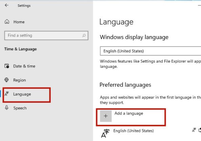Click the Language sidebar icon
This screenshot has height=141, width=201.
click(x=6, y=94)
